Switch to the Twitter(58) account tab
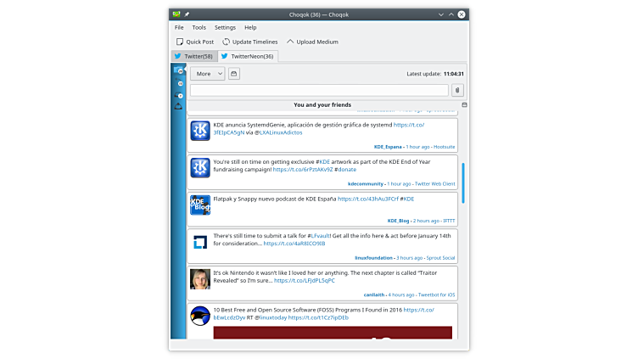 coord(193,56)
